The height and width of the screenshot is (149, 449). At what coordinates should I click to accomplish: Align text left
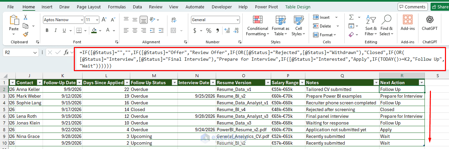(x=127, y=31)
